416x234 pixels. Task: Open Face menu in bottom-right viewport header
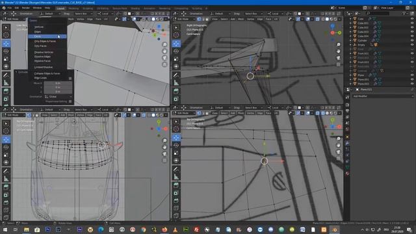tap(268, 113)
